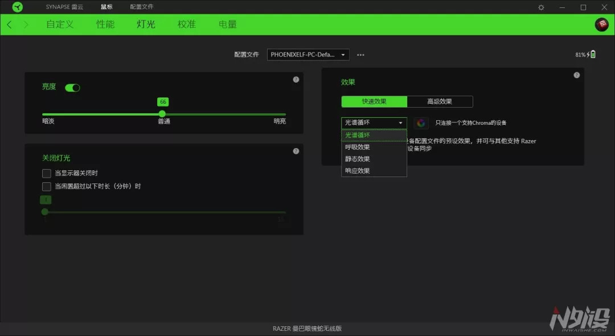Select 呼吸效果 from the effects dropdown
Image resolution: width=615 pixels, height=336 pixels.
point(358,147)
